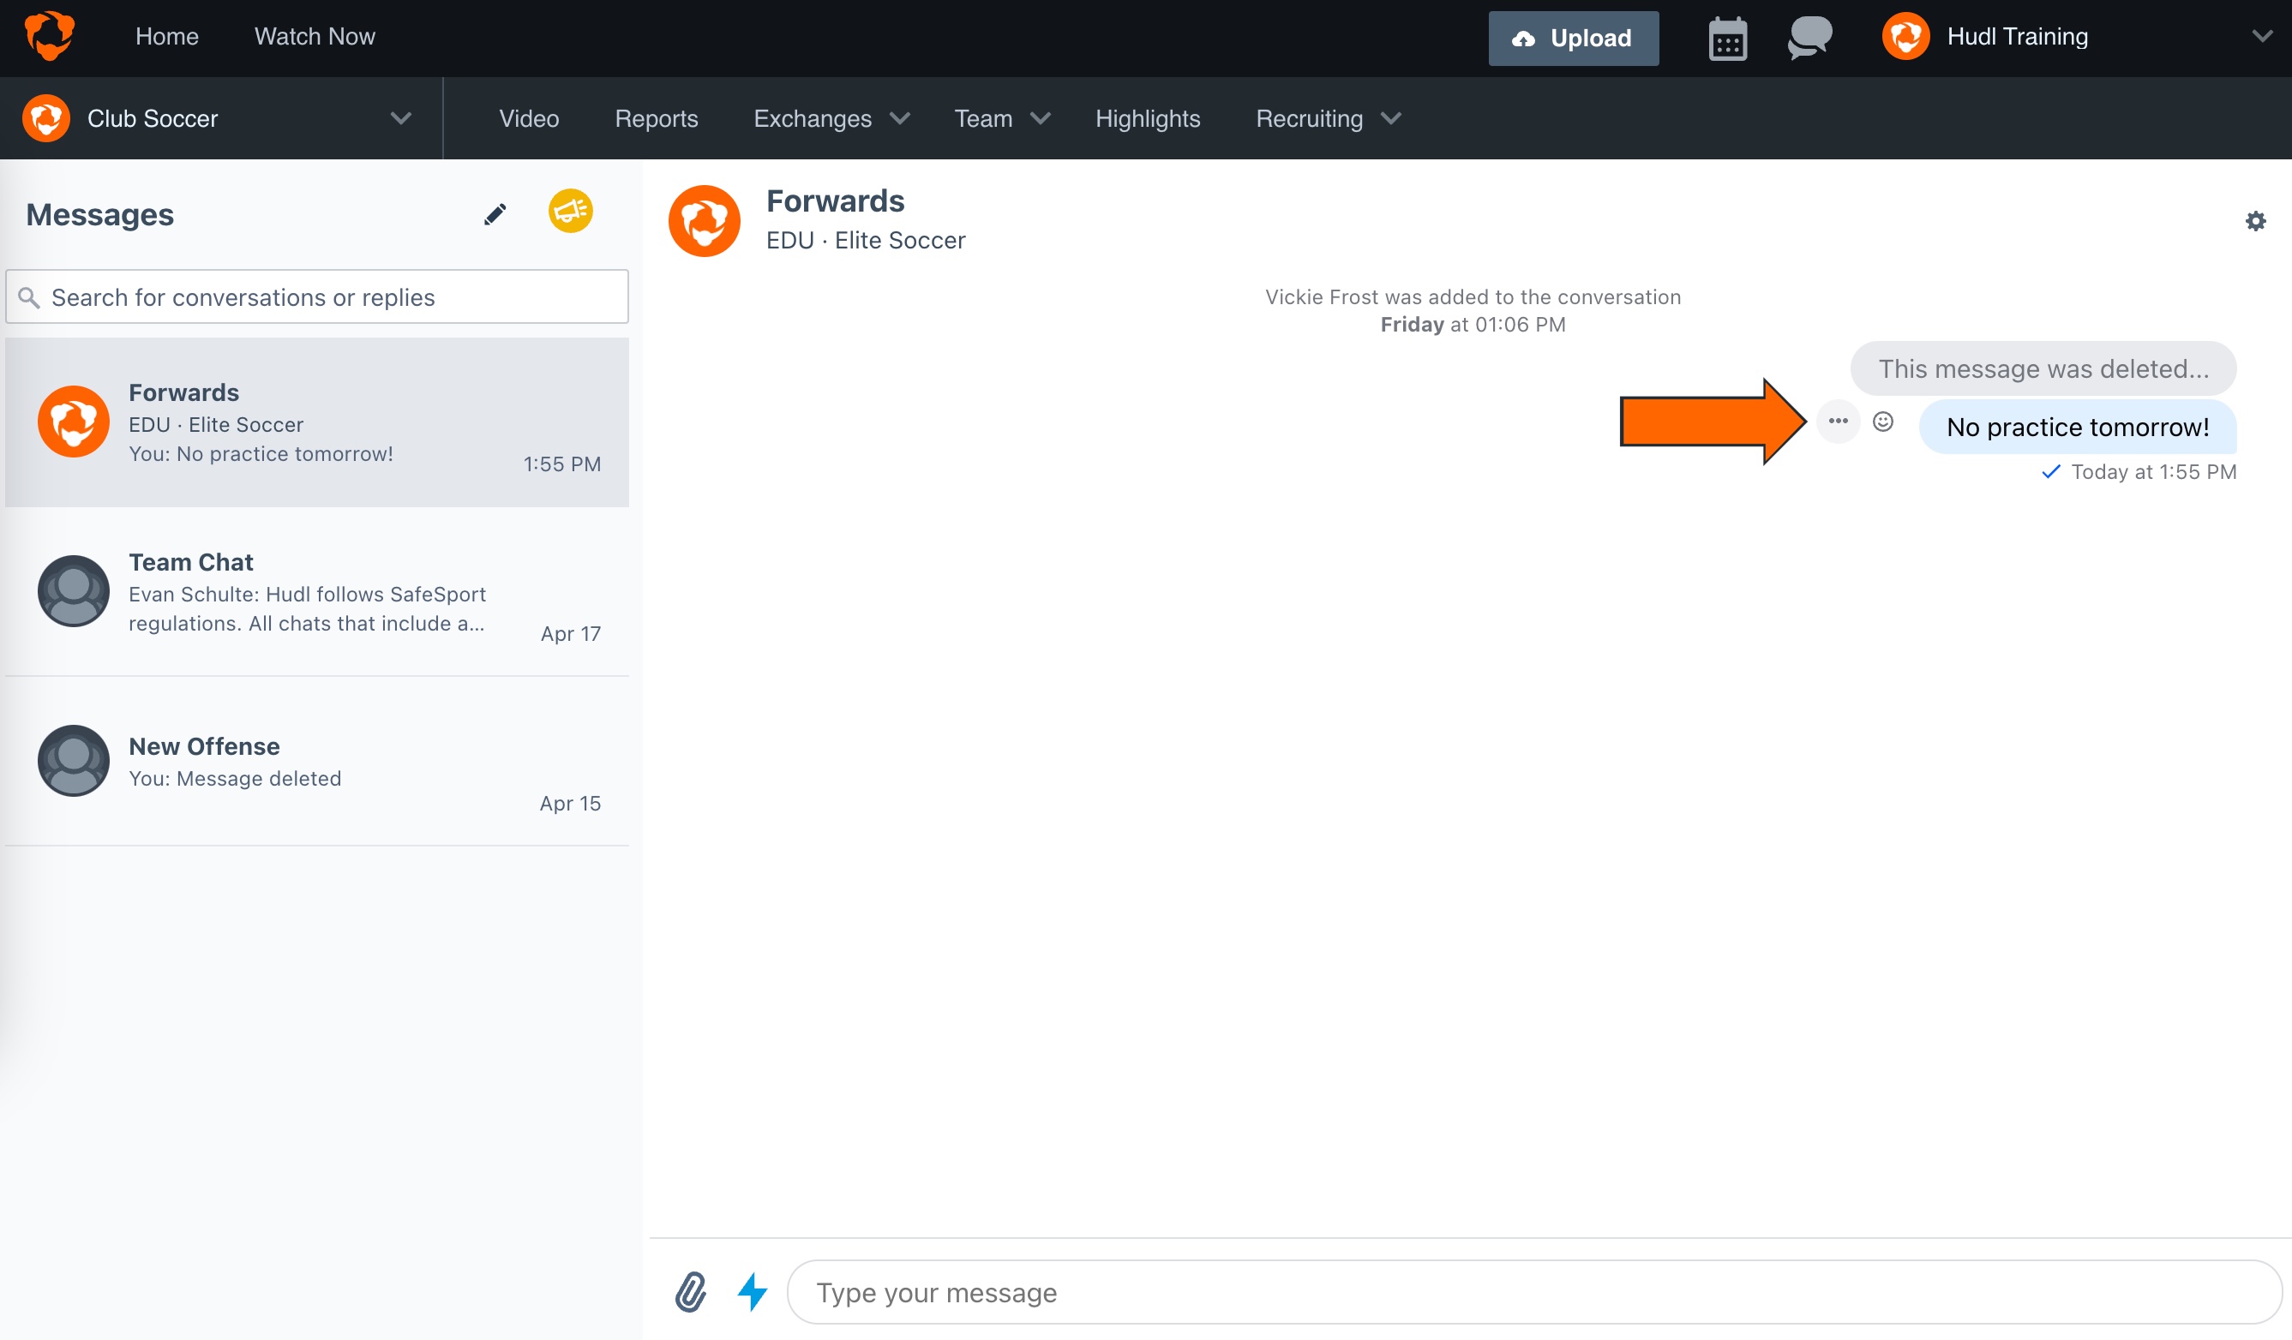Click the 'Vickie Frost was added' notice
2292x1340 pixels.
[1473, 297]
